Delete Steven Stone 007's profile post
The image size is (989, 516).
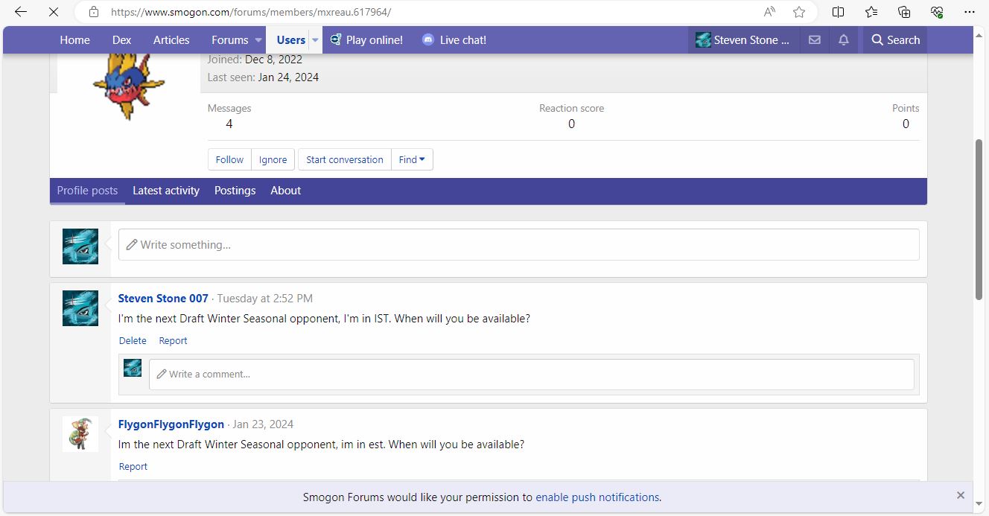(x=133, y=340)
